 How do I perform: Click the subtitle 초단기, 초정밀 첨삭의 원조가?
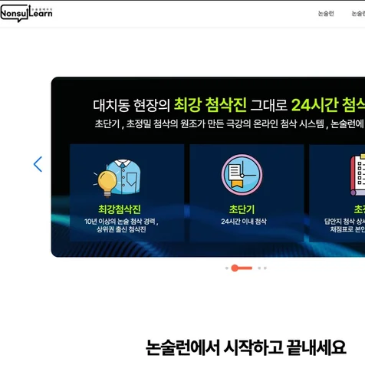[x=150, y=124]
